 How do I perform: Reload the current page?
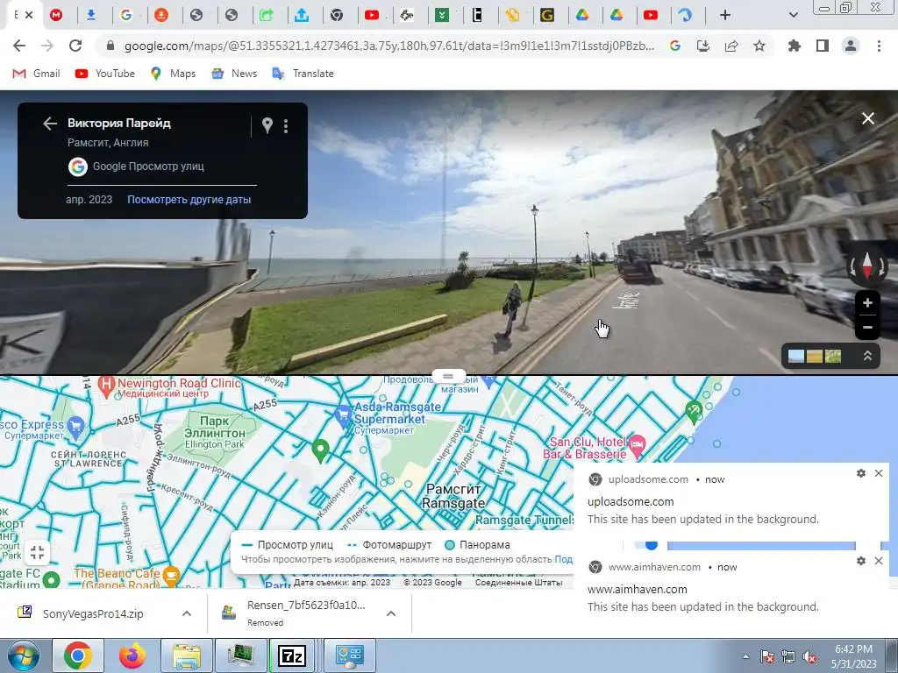(75, 46)
